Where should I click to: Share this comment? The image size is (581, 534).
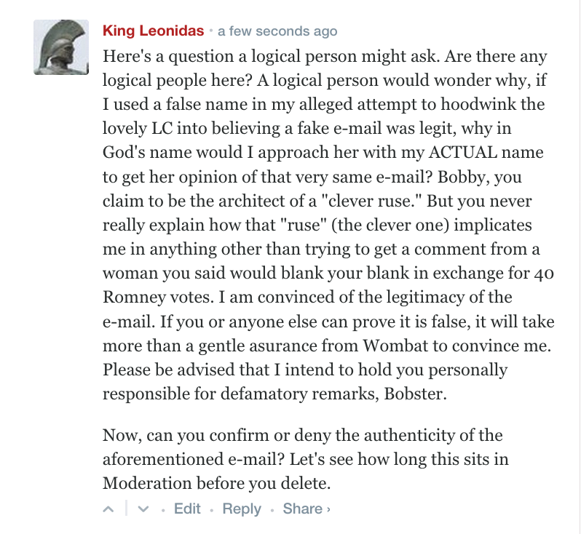coord(302,509)
